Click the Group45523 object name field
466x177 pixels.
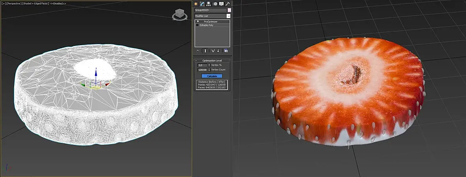pos(211,10)
